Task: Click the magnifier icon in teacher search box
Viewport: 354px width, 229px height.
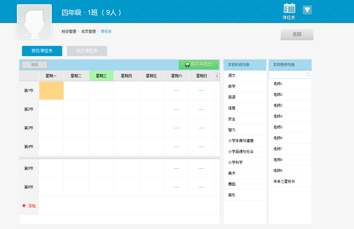Action: click(x=308, y=75)
